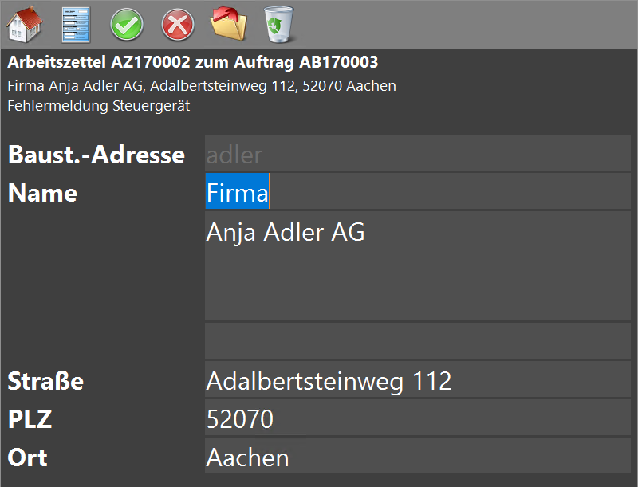Click the PLZ field showing 52070
The height and width of the screenshot is (487, 638).
click(x=417, y=418)
